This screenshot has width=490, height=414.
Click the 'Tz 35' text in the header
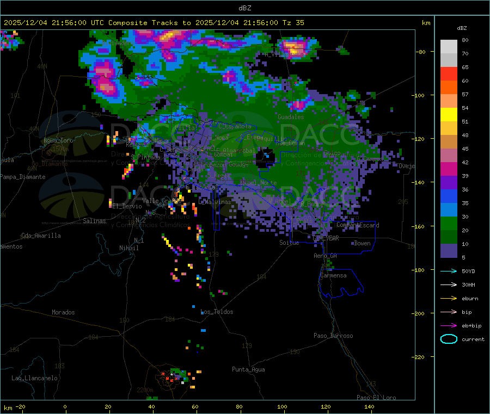tap(293, 23)
